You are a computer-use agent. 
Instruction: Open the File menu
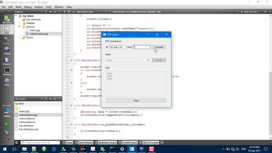[x=4, y=7]
